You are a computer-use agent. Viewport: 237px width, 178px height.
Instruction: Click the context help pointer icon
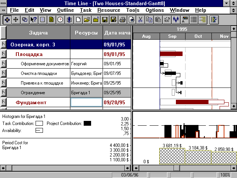click(x=34, y=19)
